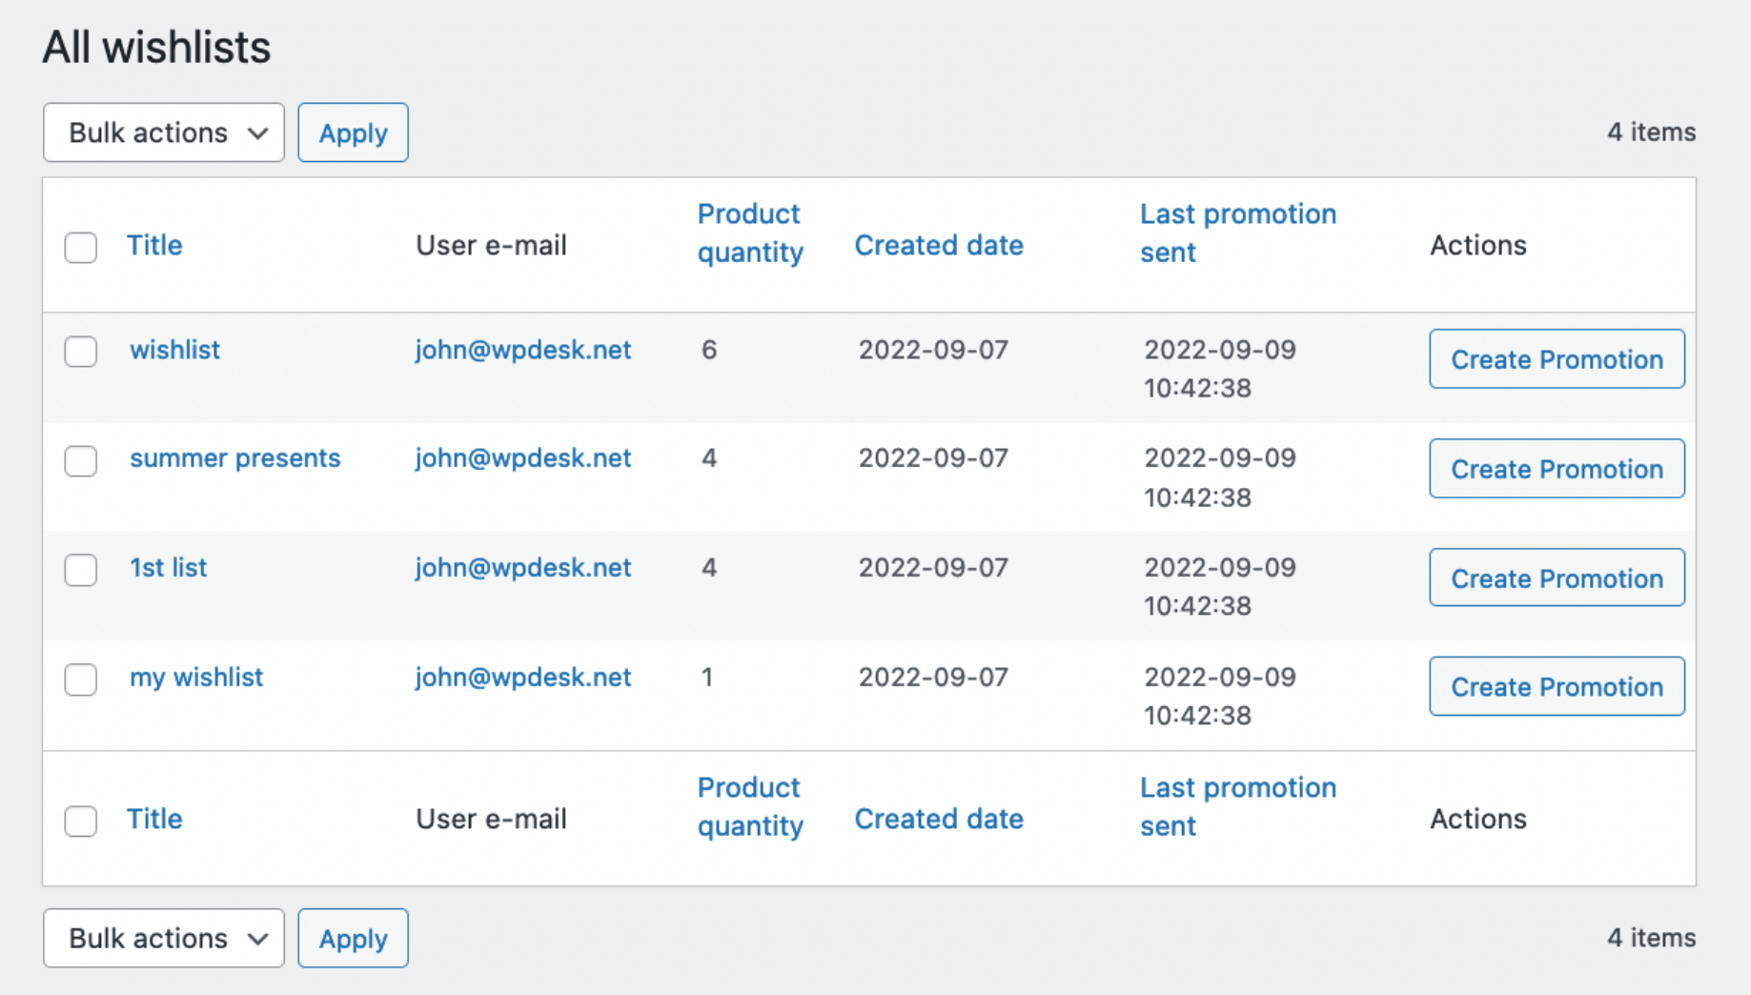Click the bottom Apply button
Viewport: 1751px width, 995px height.
tap(353, 938)
